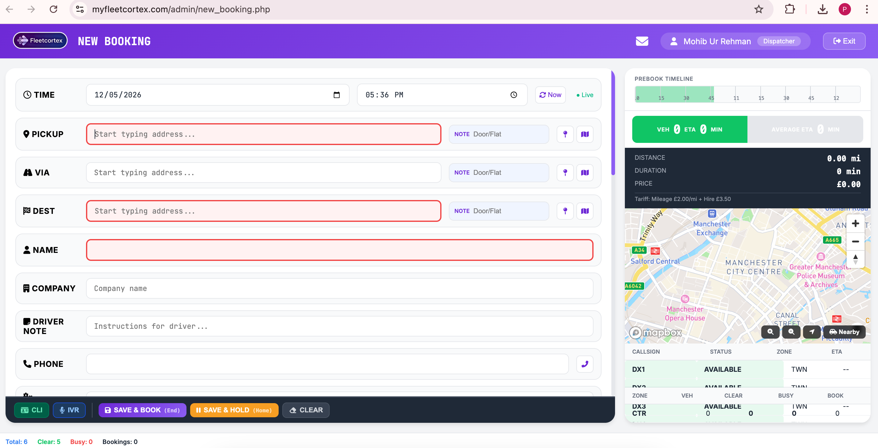Click the Now button
Screen dimensions: 878x448
pyautogui.click(x=551, y=95)
